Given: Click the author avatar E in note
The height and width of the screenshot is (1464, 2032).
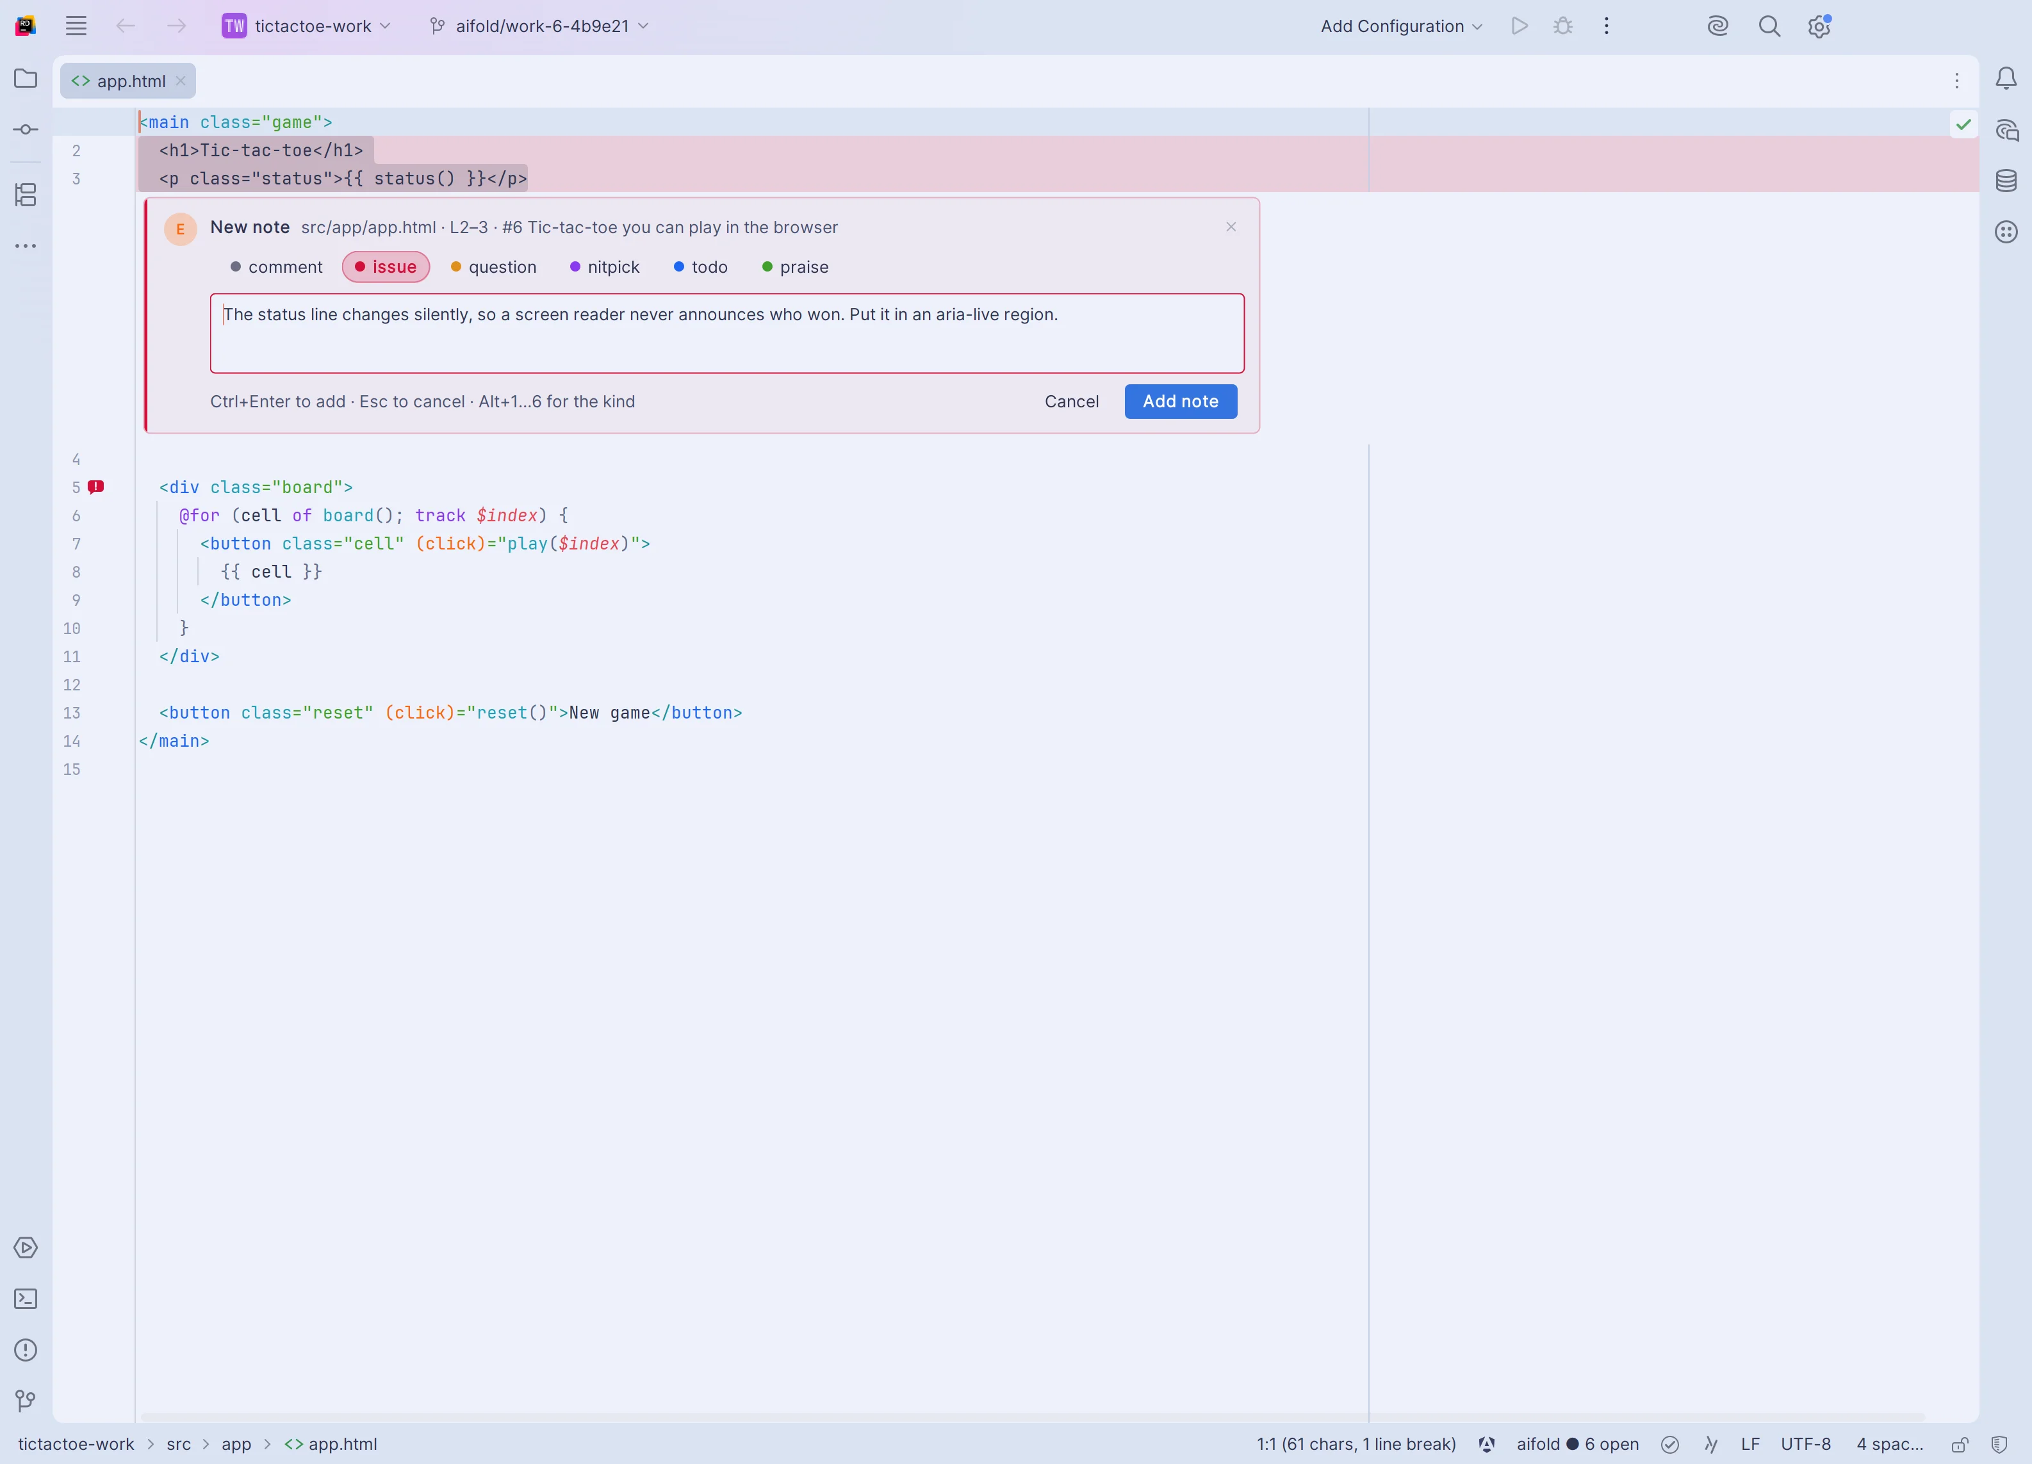Looking at the screenshot, I should tap(180, 229).
